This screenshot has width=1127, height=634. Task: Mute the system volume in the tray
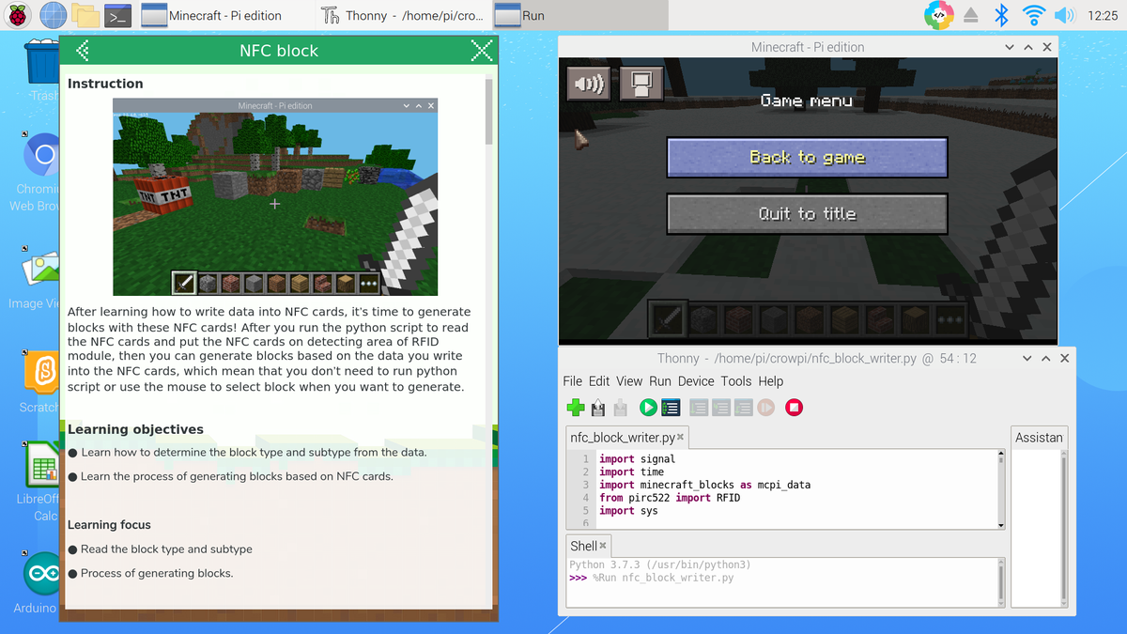1064,14
